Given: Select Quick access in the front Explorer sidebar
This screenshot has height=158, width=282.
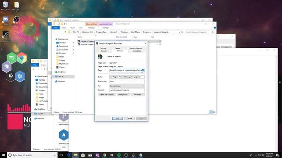Looking at the screenshot, I should pos(63,39).
